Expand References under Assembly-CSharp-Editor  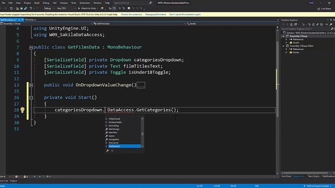(x=286, y=49)
